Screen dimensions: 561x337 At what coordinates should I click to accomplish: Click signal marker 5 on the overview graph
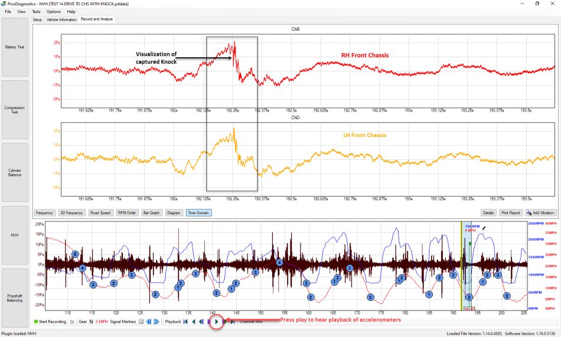click(75, 254)
